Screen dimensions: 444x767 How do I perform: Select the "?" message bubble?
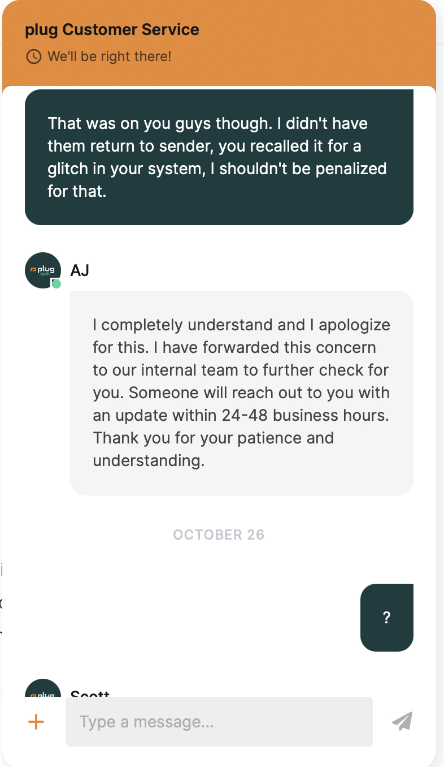[x=387, y=618]
